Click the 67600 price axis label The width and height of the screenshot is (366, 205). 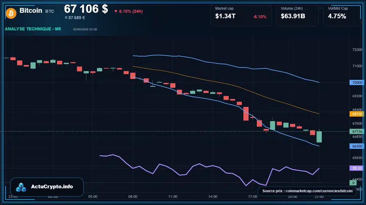357,124
